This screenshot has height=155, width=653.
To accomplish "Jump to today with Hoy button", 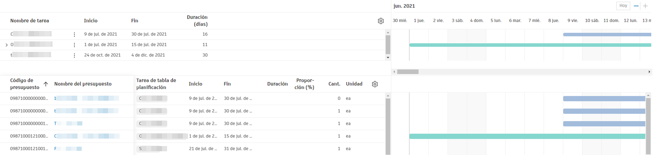I will coord(623,6).
